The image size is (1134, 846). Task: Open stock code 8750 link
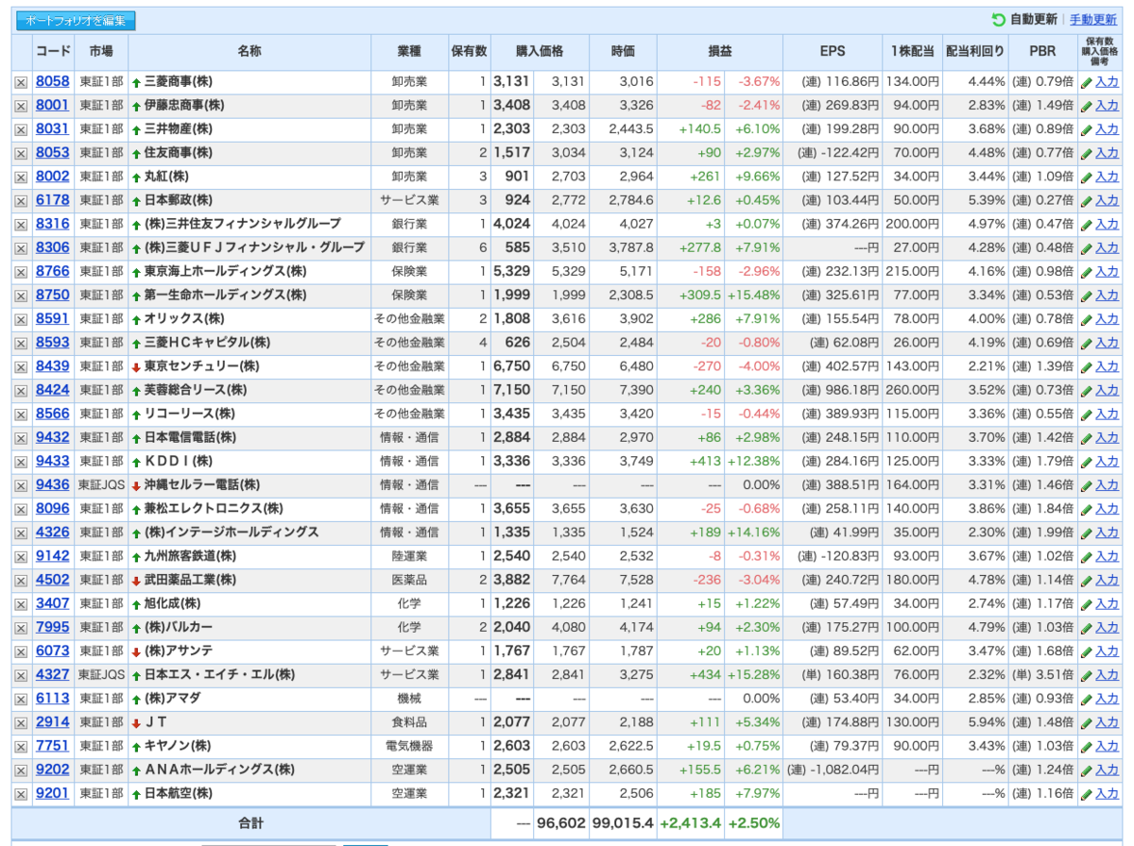pos(53,295)
